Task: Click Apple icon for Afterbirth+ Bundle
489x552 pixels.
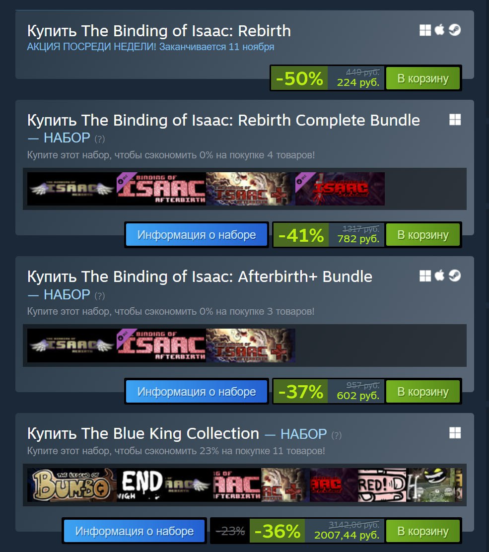Action: click(x=439, y=276)
